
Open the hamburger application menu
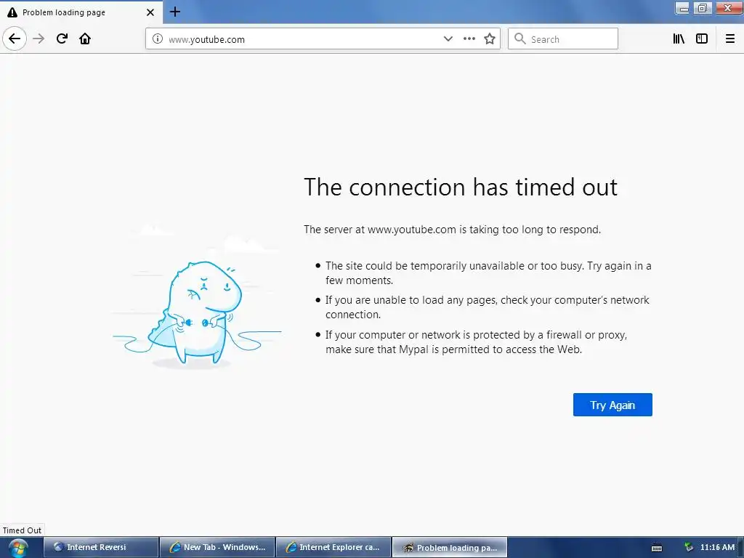730,39
